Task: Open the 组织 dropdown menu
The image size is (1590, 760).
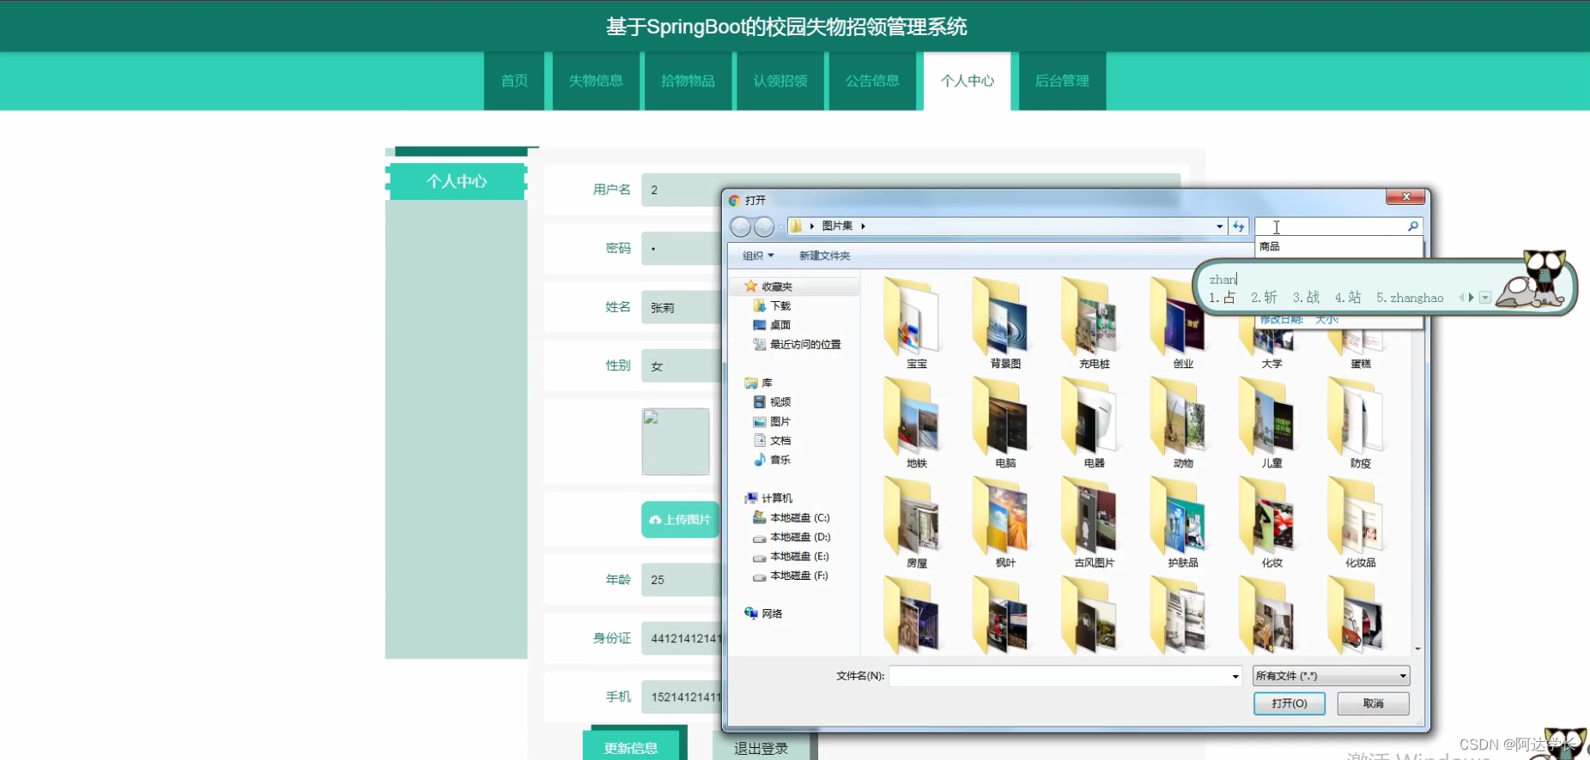Action: coord(758,256)
